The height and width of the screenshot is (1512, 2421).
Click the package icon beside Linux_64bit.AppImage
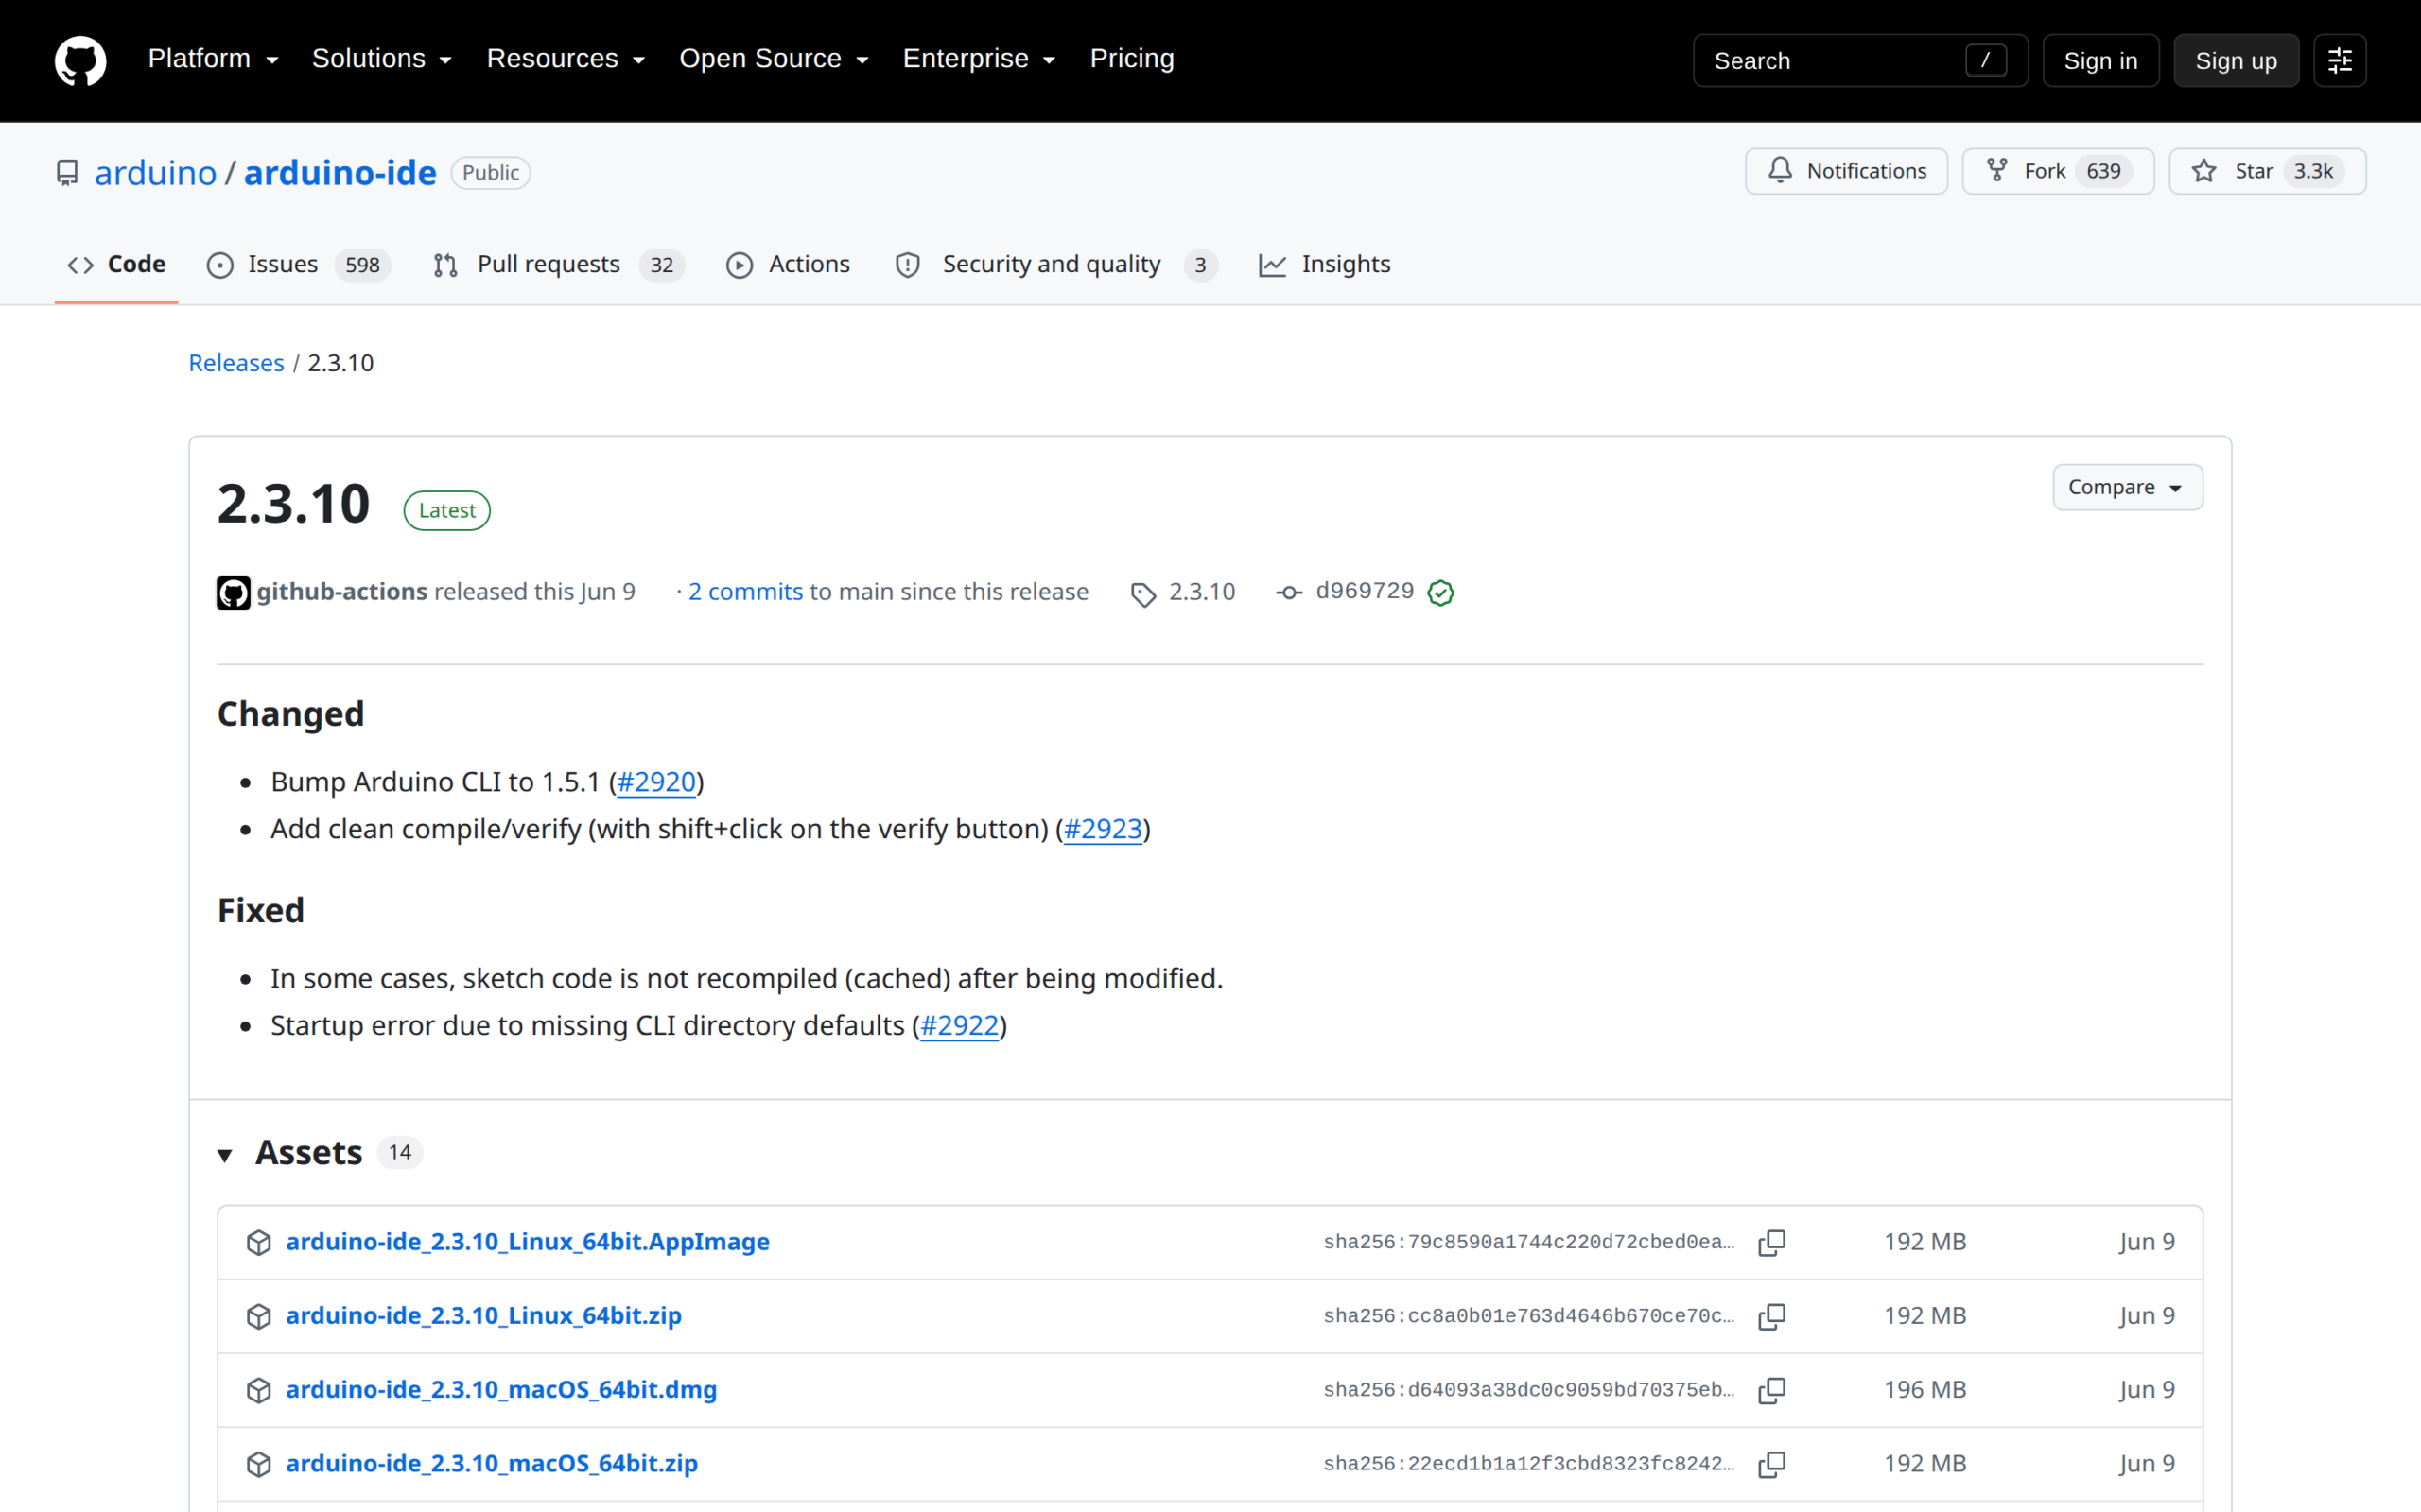pyautogui.click(x=259, y=1242)
